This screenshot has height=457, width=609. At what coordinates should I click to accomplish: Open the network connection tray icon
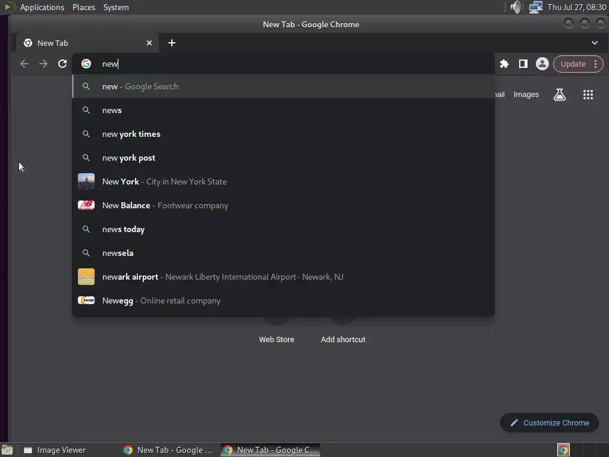click(x=536, y=7)
